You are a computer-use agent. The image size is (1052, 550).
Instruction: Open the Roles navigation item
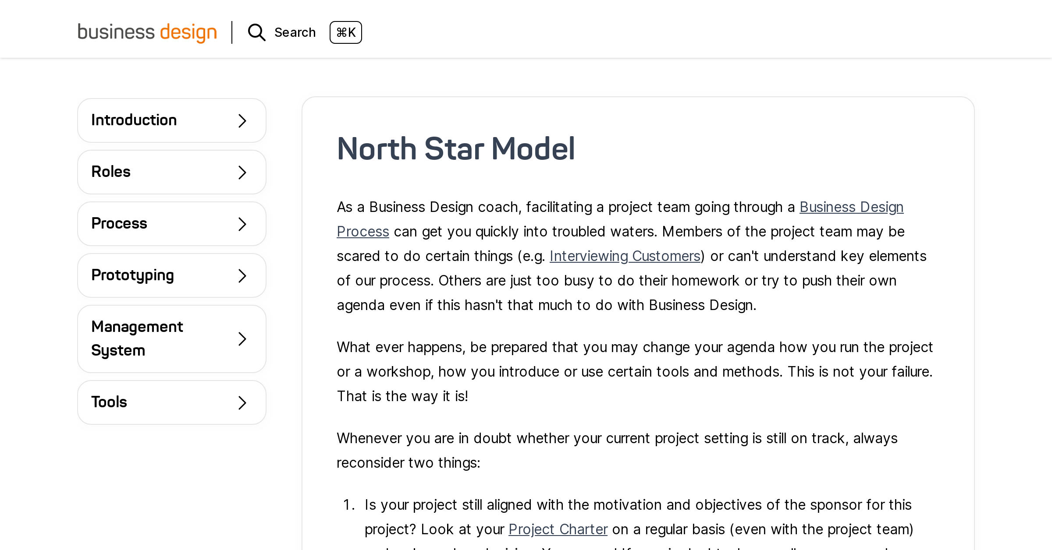(172, 172)
